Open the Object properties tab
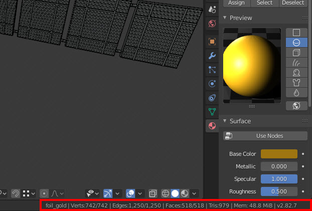This screenshot has width=312, height=211. (x=212, y=42)
